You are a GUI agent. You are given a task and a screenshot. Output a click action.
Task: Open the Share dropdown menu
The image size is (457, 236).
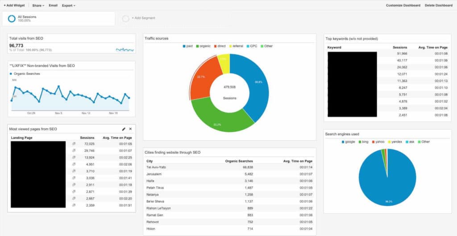click(x=38, y=5)
